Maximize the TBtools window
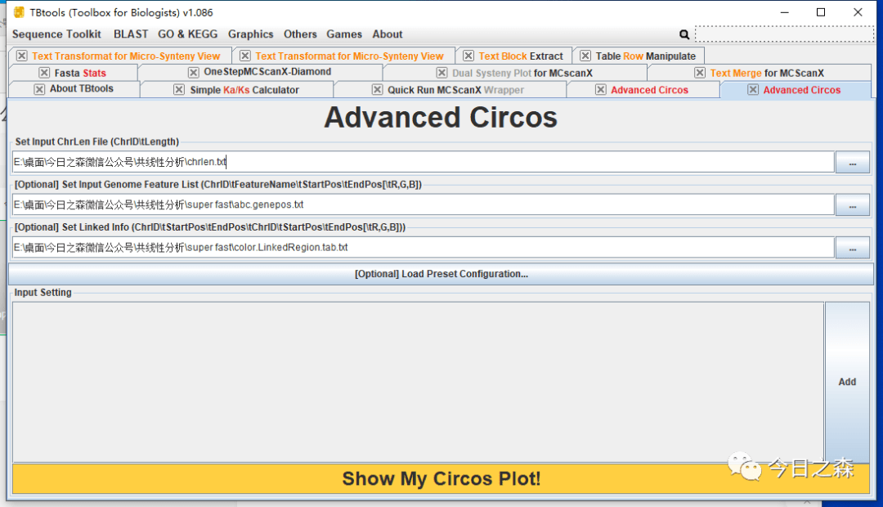Image resolution: width=883 pixels, height=507 pixels. 821,12
